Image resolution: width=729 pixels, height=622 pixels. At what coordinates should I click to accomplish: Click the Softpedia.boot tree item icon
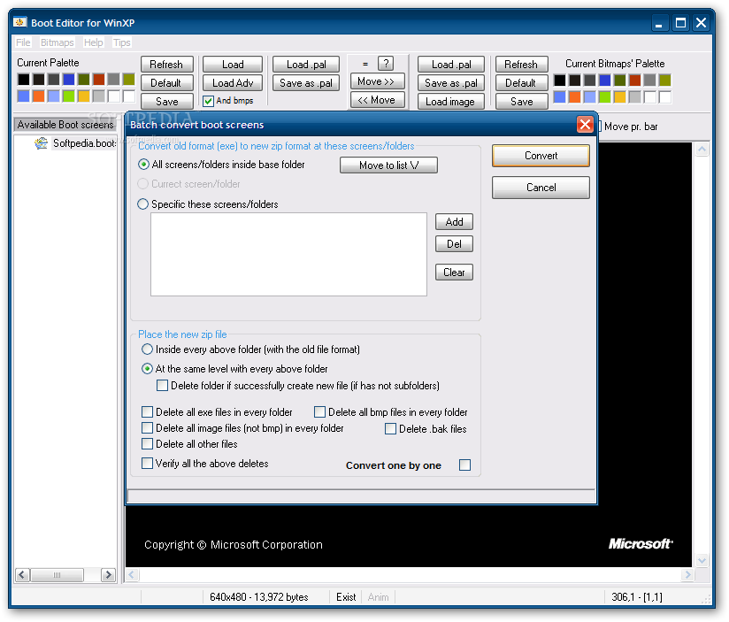pos(41,143)
